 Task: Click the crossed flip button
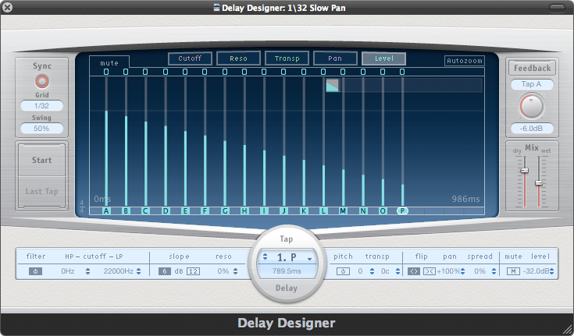pyautogui.click(x=430, y=271)
